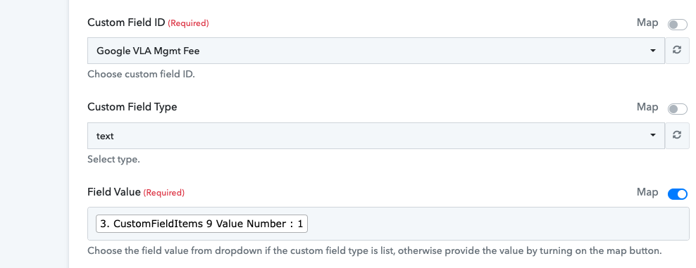The height and width of the screenshot is (268, 696).
Task: Click caret arrow in the text type field
Action: pyautogui.click(x=653, y=136)
